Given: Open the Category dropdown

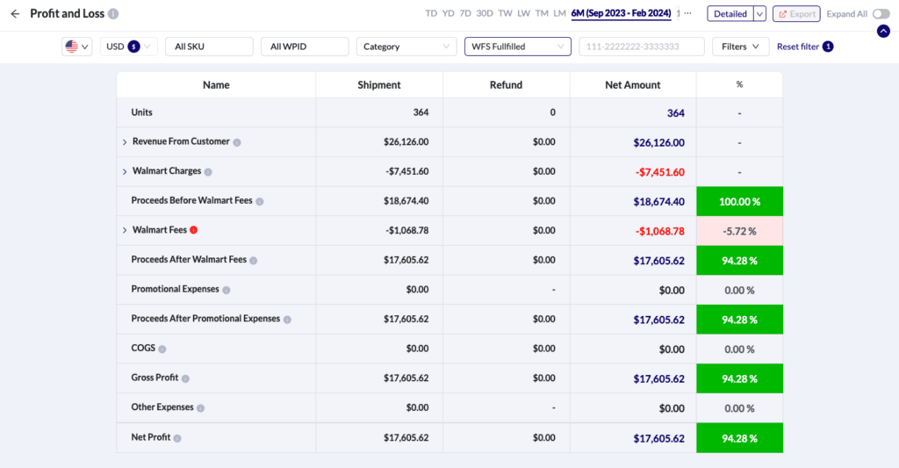Looking at the screenshot, I should [406, 47].
